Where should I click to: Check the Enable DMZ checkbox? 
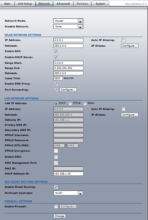tap(56, 157)
